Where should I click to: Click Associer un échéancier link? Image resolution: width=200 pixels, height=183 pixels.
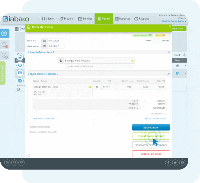click(40, 127)
